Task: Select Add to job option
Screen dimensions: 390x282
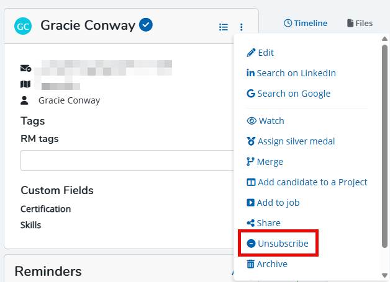Action: pyautogui.click(x=273, y=203)
